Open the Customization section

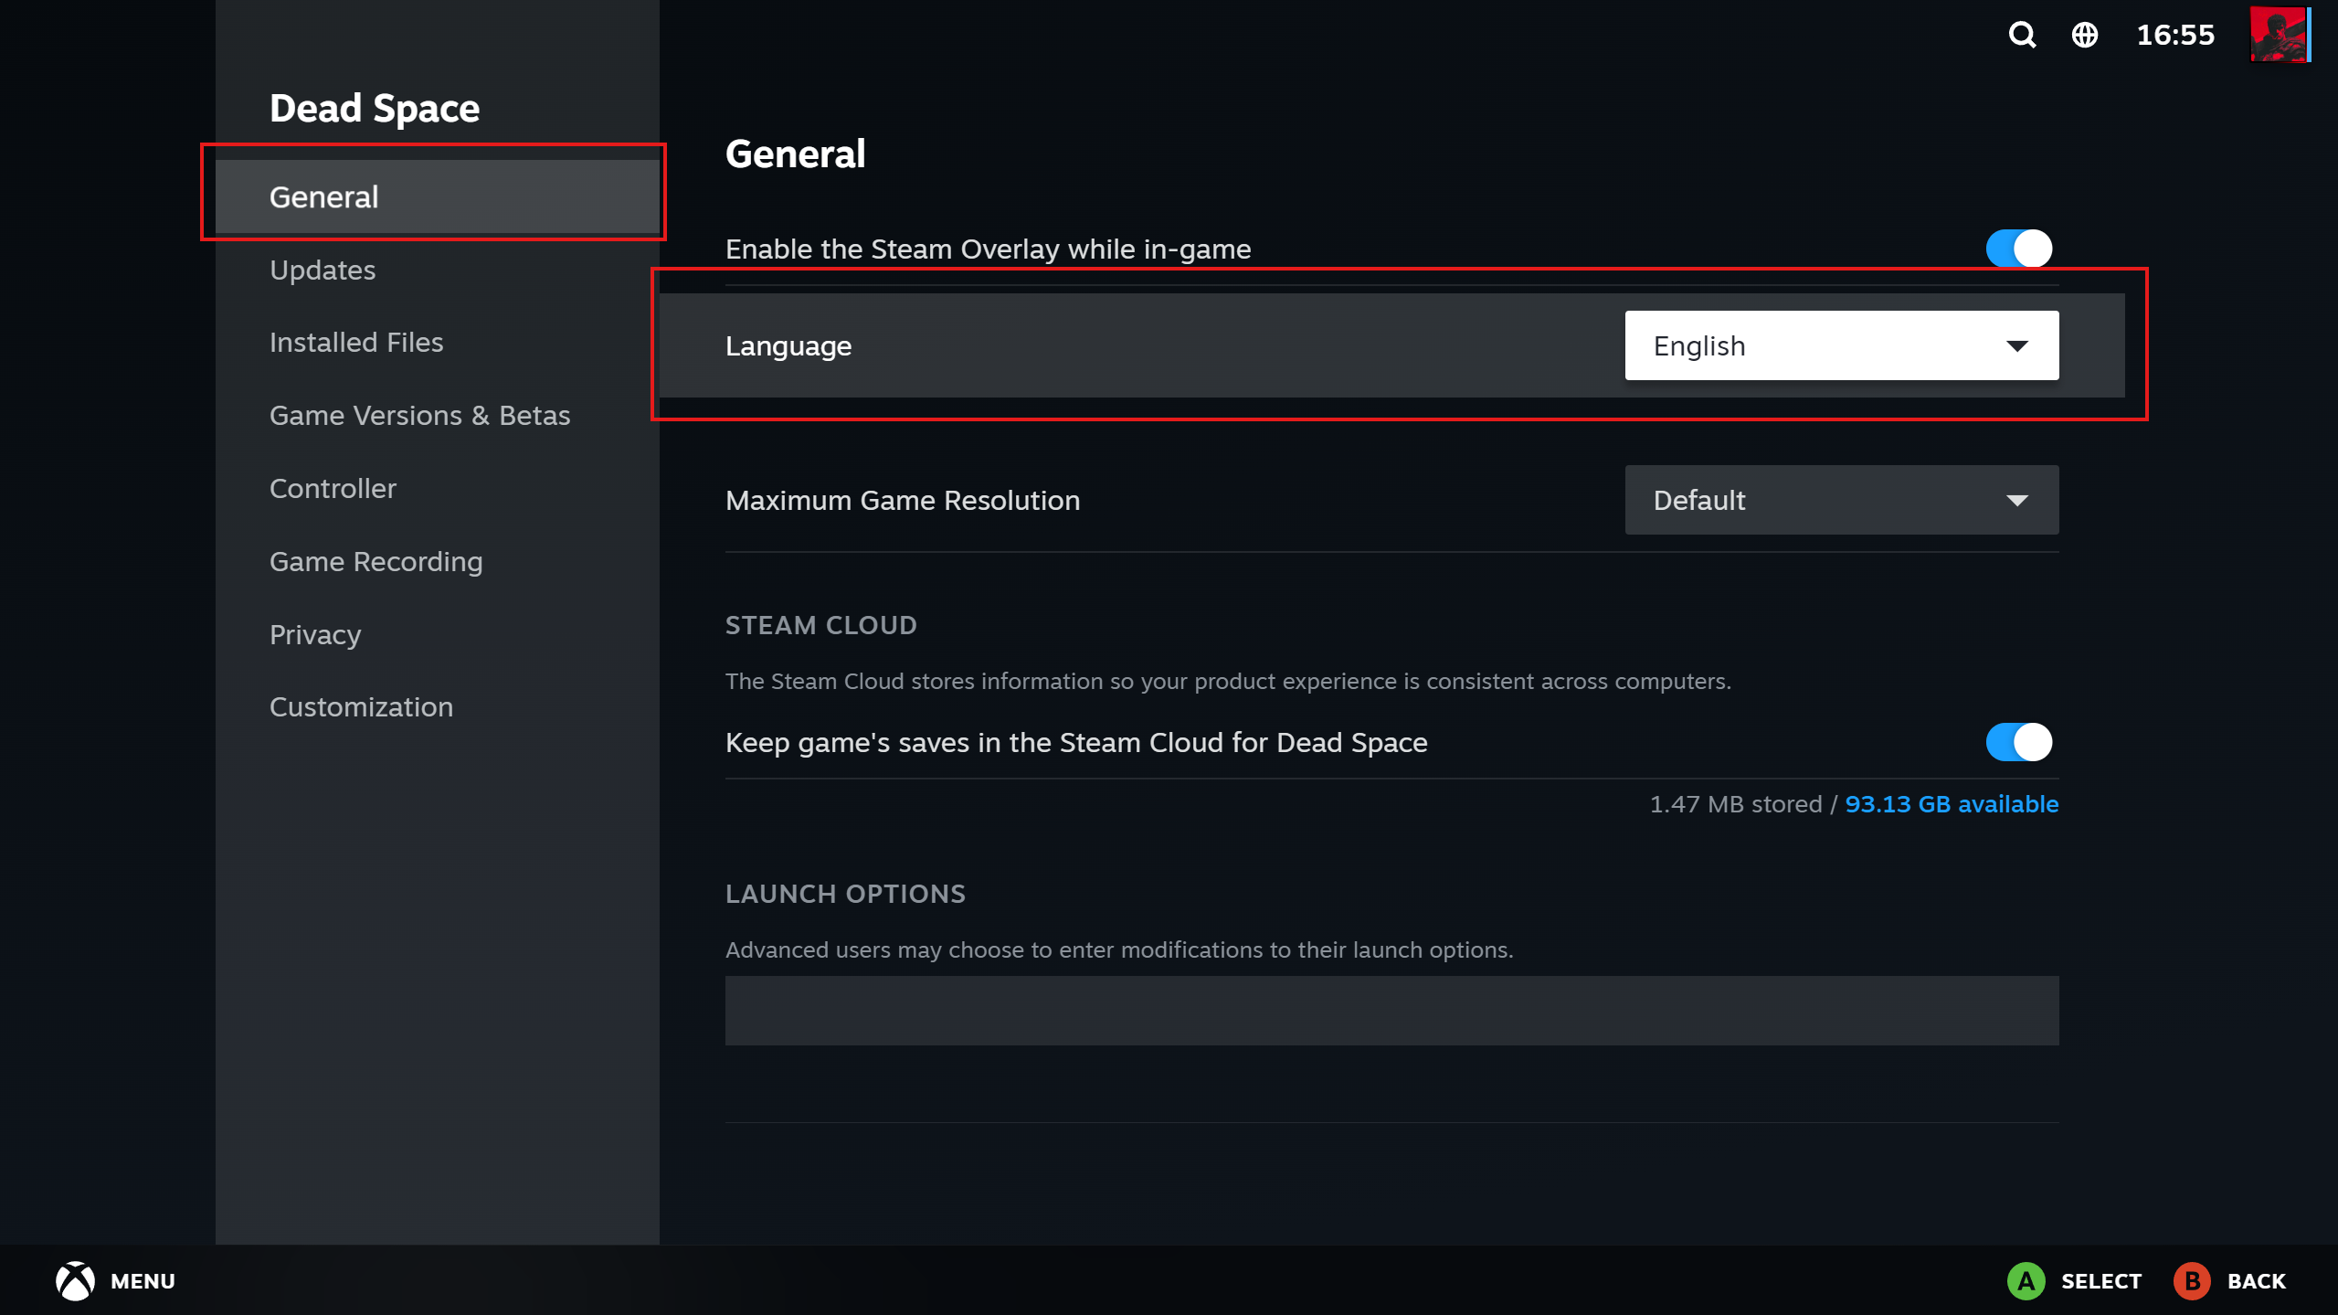point(438,707)
